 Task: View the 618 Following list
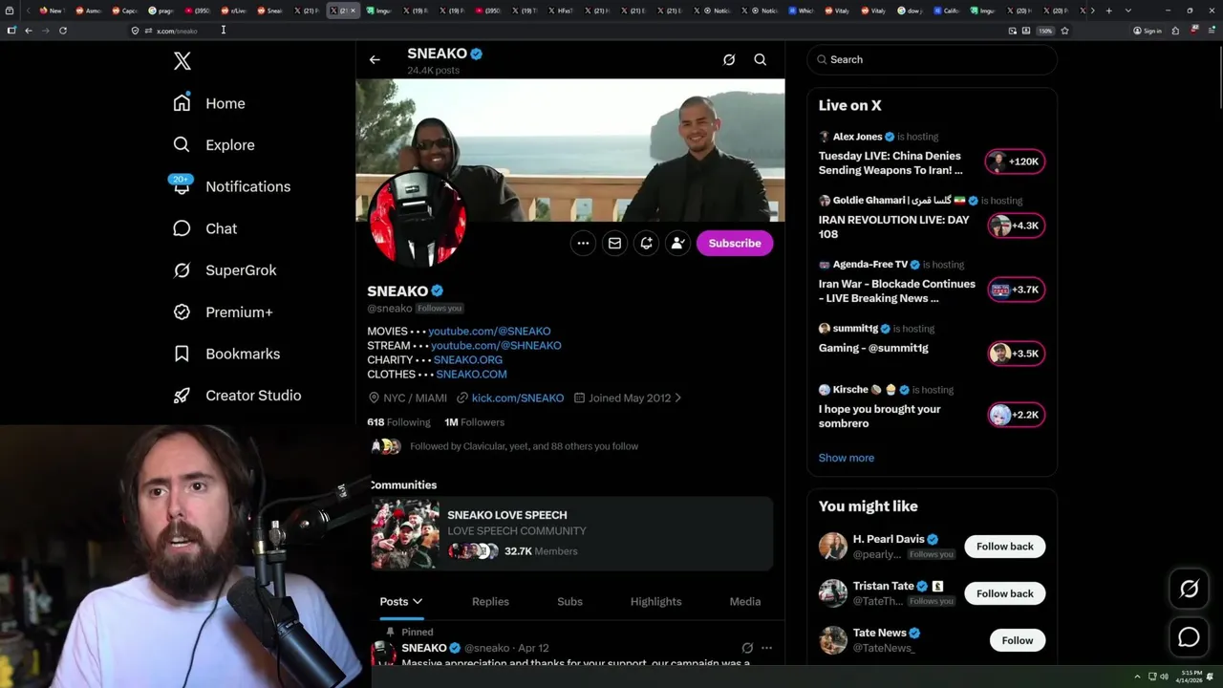click(x=398, y=421)
